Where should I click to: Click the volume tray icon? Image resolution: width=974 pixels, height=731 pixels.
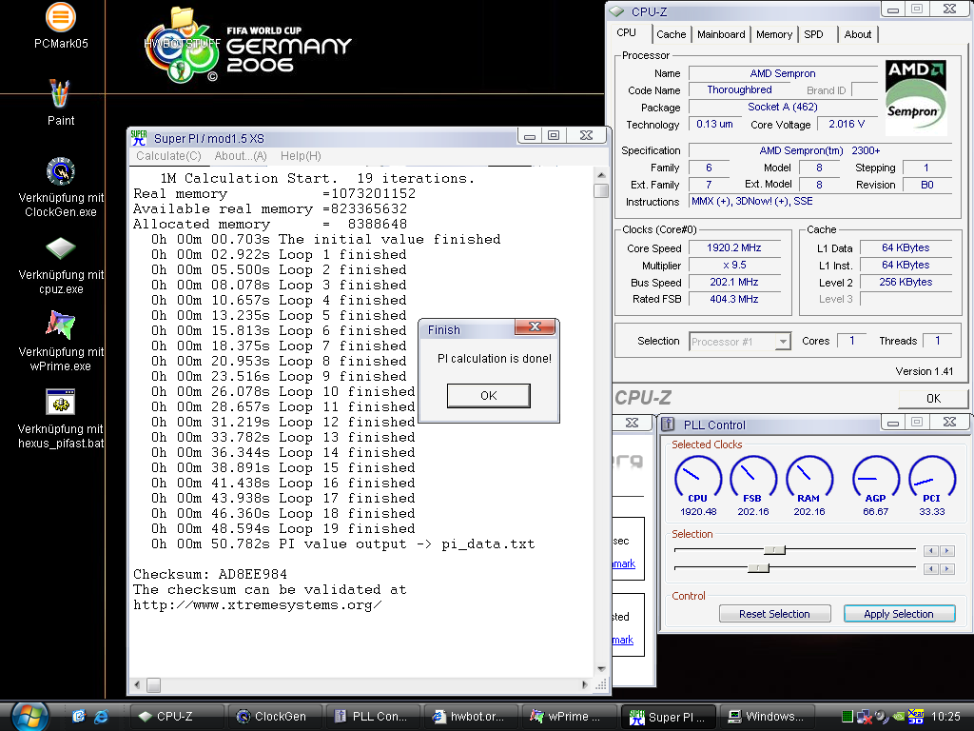881,717
